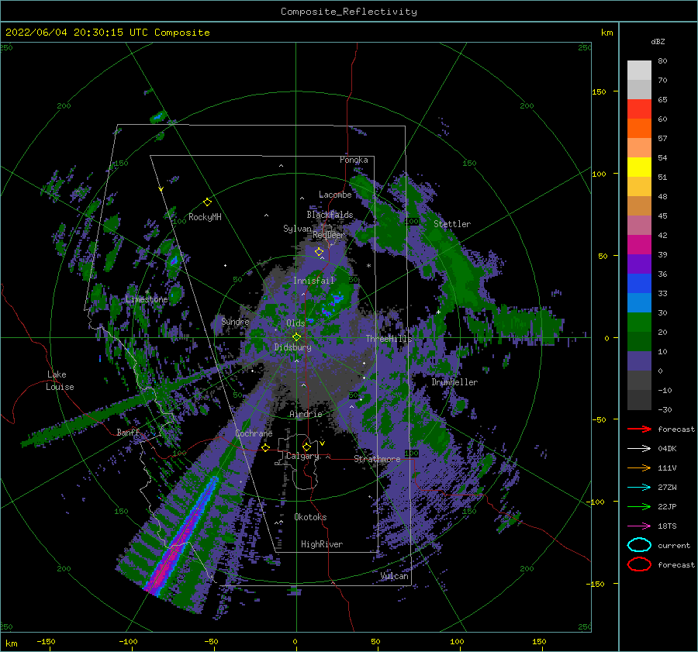Viewport: 698px width, 652px height.
Task: Click the red forecast ellipse legend icon
Action: [639, 564]
